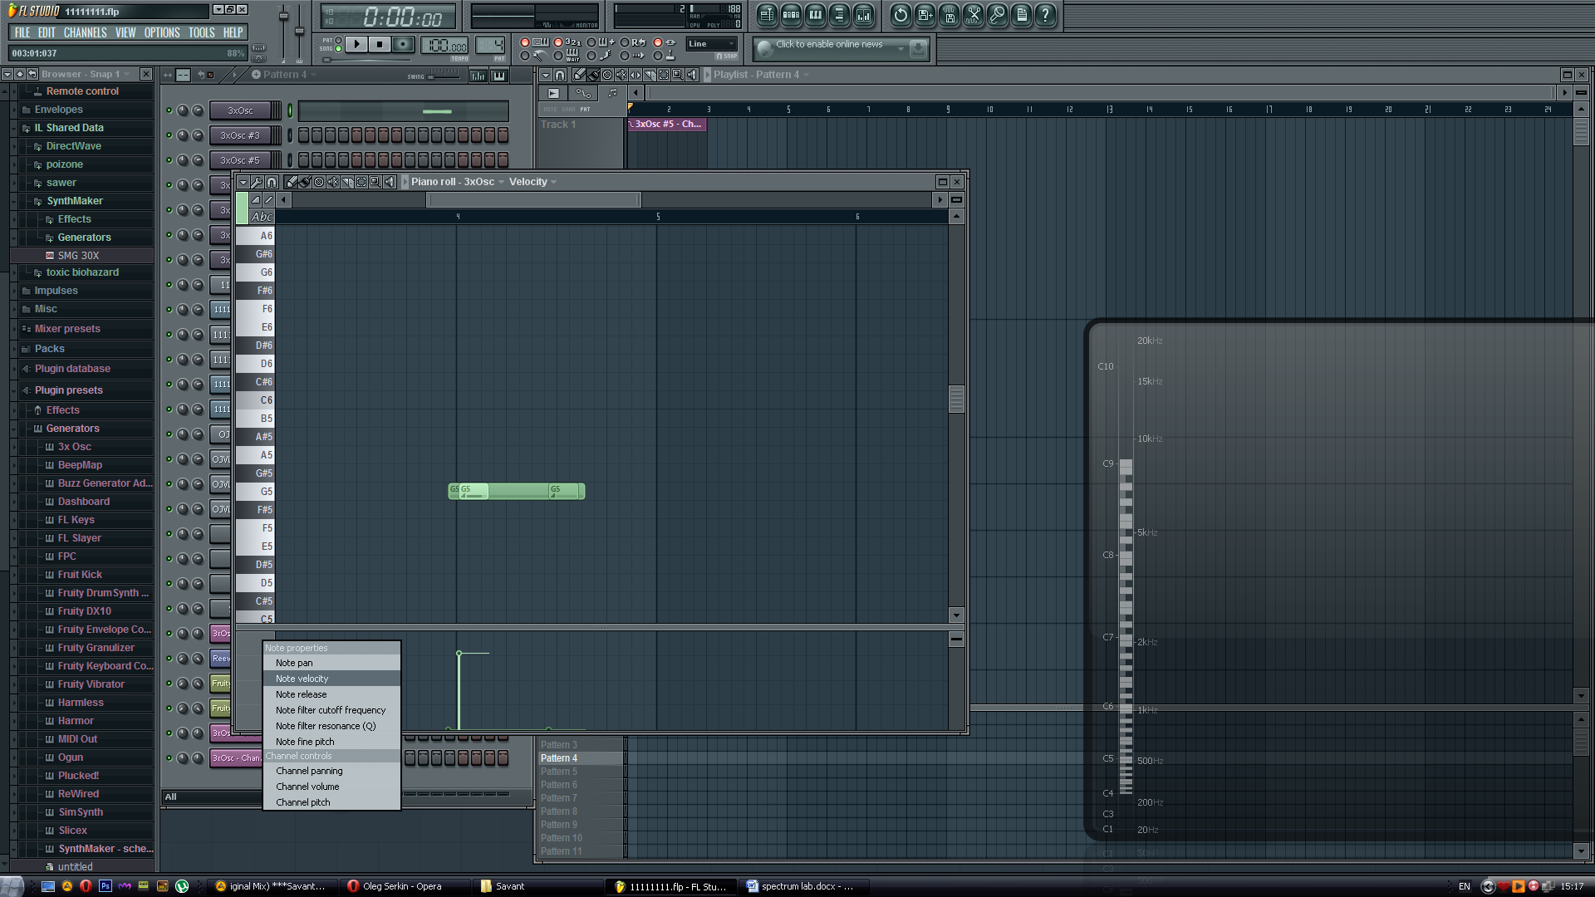This screenshot has width=1595, height=897.
Task: Click the Abc note labels button in piano roll
Action: tap(262, 217)
